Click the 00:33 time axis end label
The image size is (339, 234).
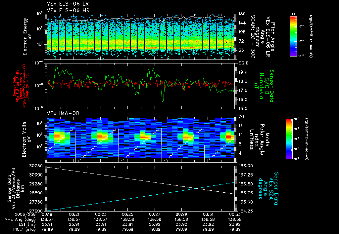(235, 214)
